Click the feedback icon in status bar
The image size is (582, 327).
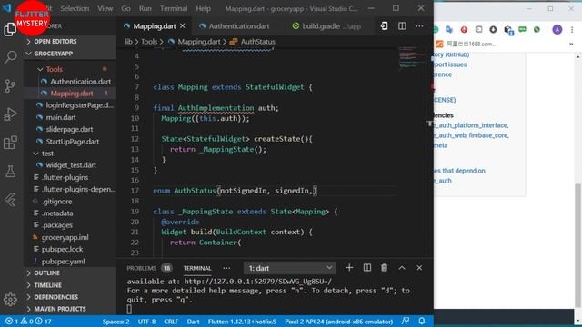pyautogui.click(x=406, y=321)
